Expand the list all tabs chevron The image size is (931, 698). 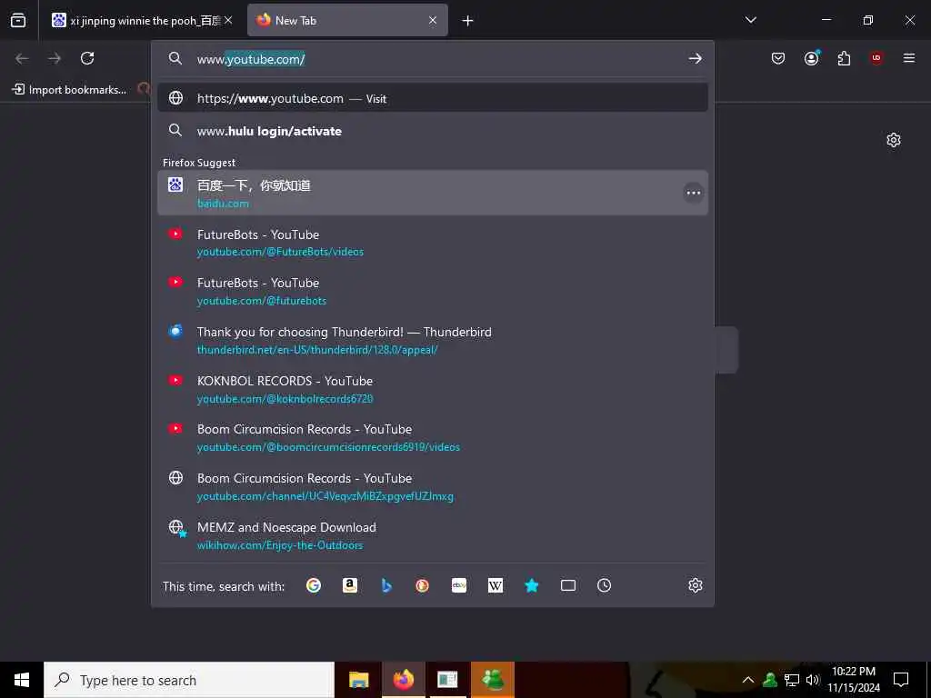(750, 20)
